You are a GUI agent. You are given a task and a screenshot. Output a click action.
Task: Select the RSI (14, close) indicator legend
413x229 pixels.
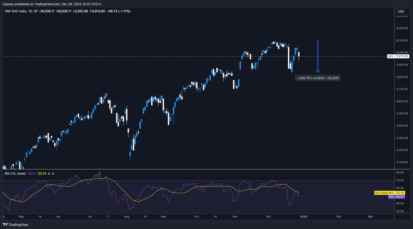(x=15, y=173)
